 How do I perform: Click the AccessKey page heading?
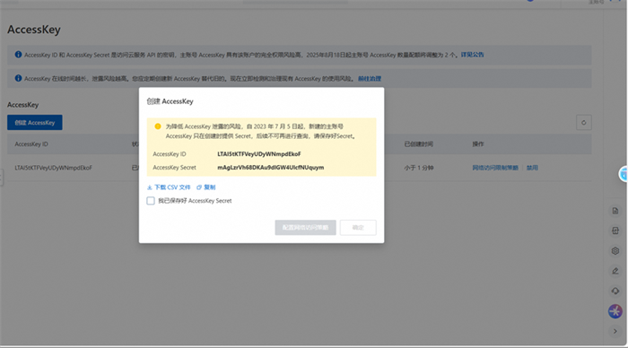coord(34,30)
